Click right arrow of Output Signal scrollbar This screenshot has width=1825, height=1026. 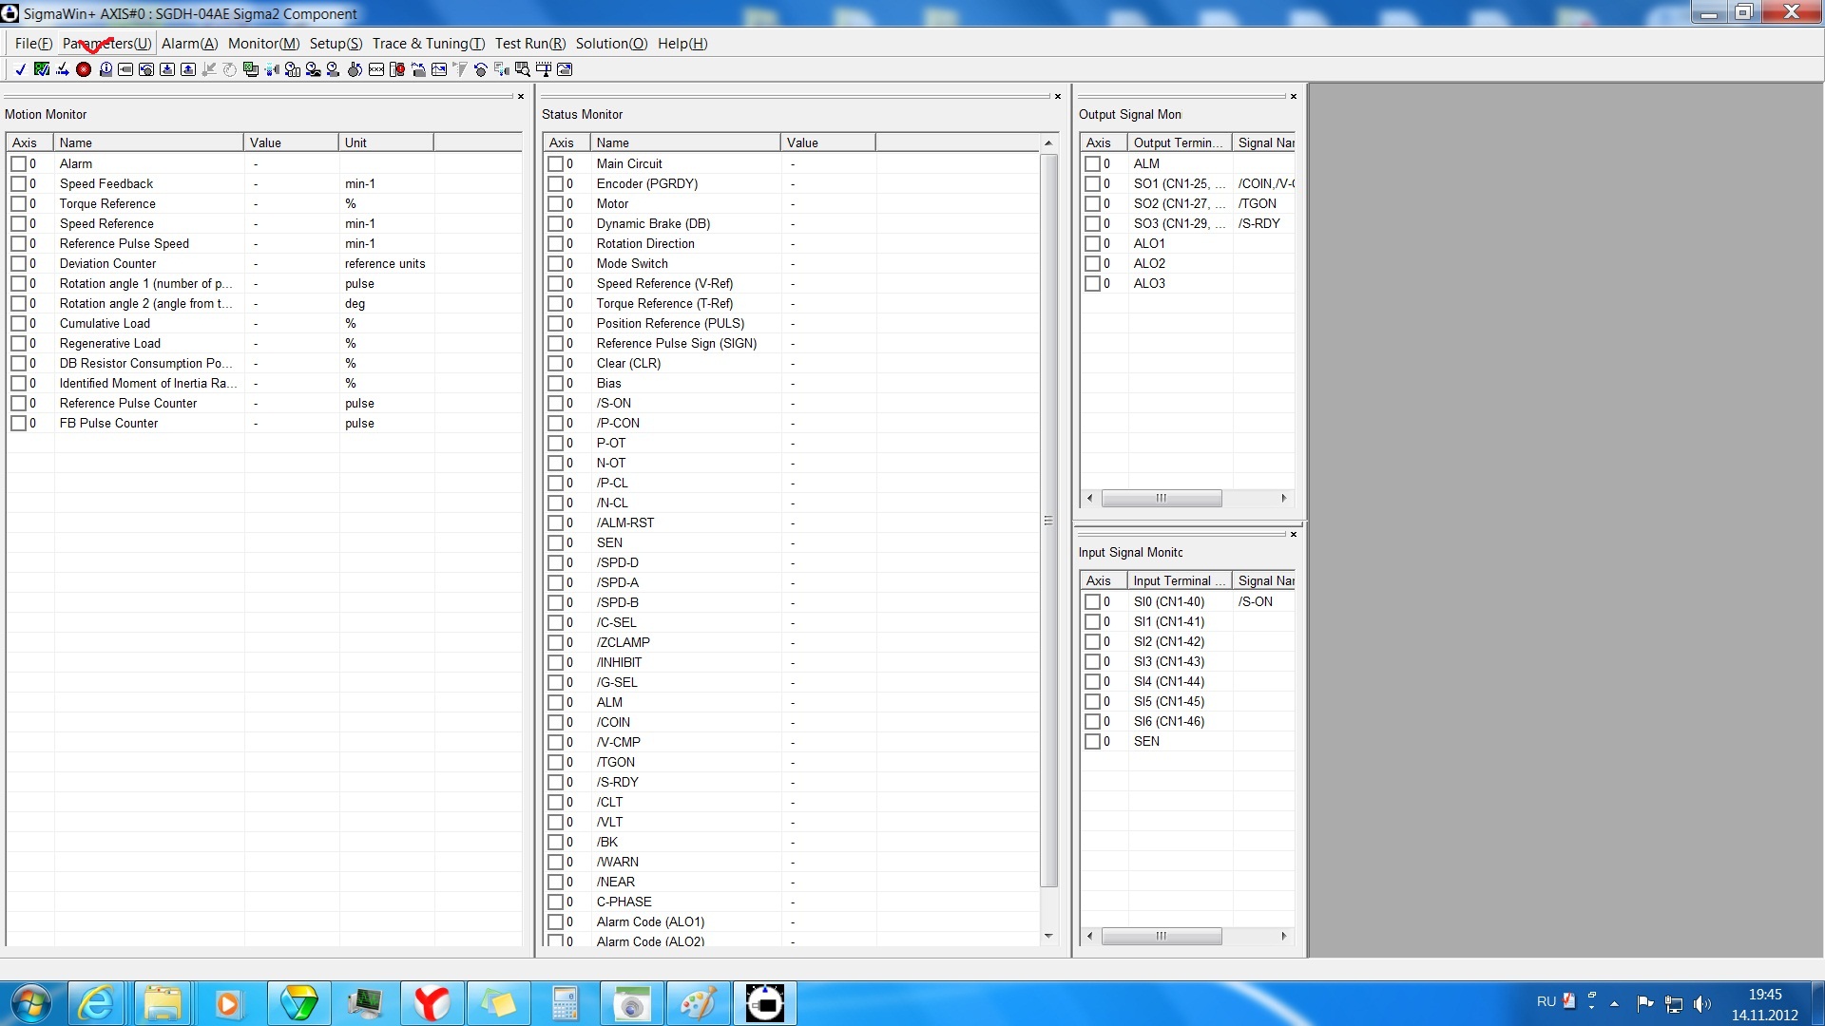(1283, 498)
